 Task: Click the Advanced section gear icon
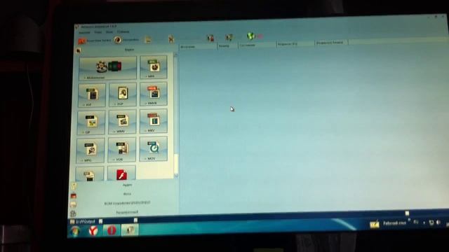[x=73, y=213]
